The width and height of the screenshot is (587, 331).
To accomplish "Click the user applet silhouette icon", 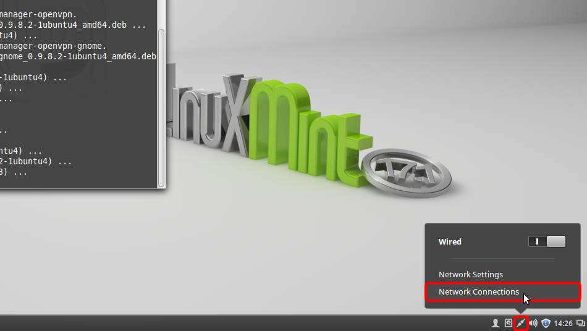I will pos(495,323).
